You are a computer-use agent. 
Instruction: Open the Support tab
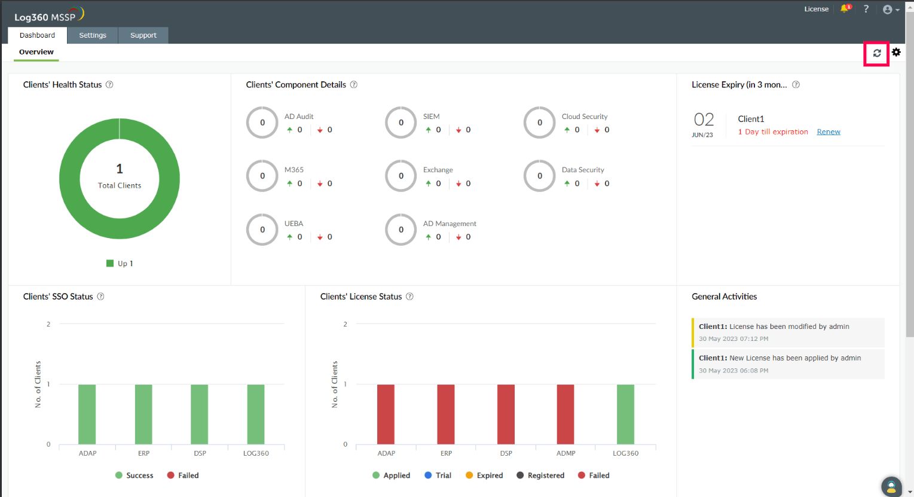point(143,35)
